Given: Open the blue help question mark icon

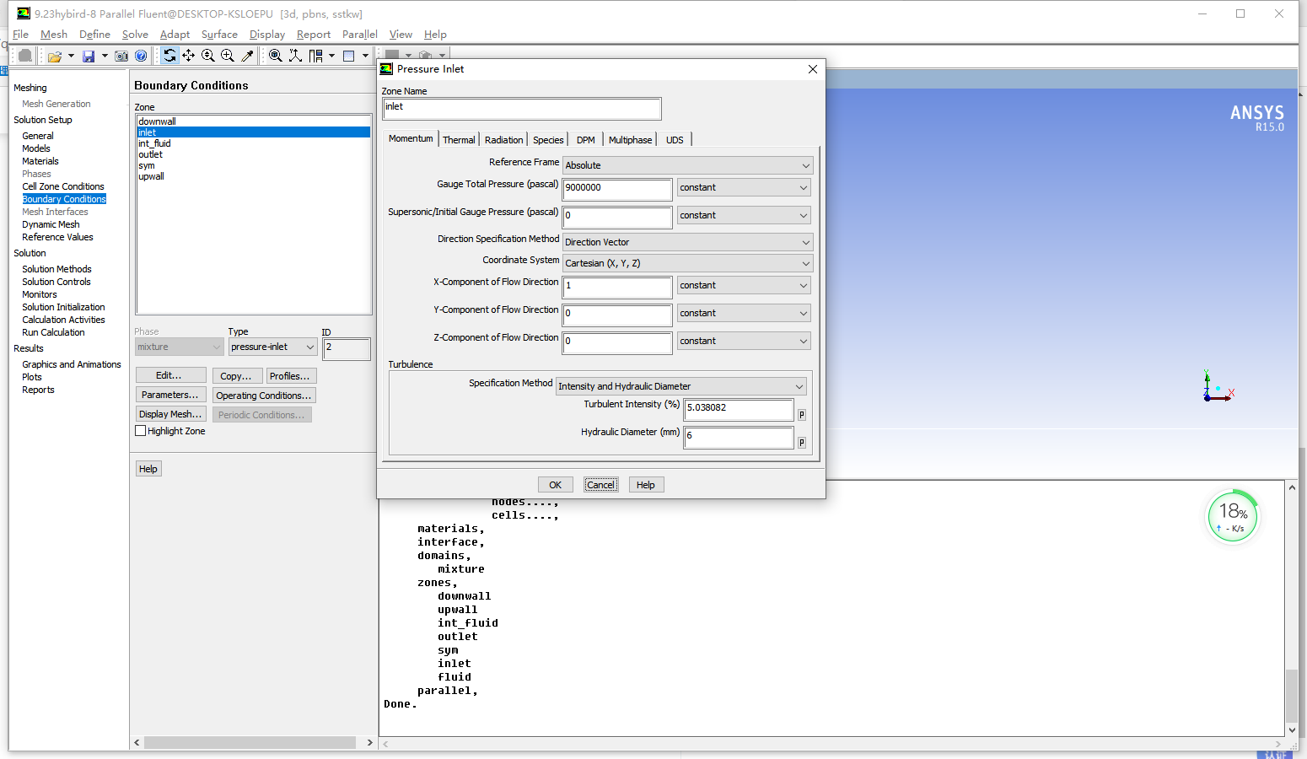Looking at the screenshot, I should point(141,56).
